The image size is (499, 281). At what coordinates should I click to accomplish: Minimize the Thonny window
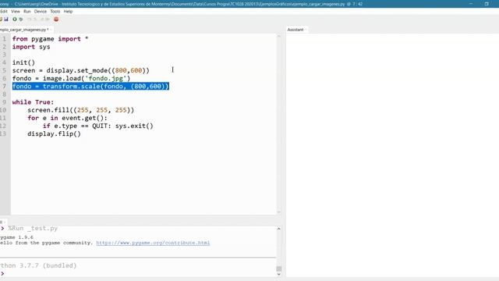471,4
